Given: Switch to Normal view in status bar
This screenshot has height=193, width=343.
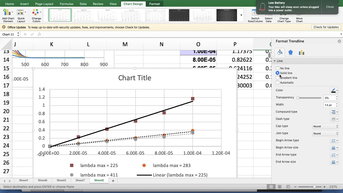Looking at the screenshot, I should (271, 187).
